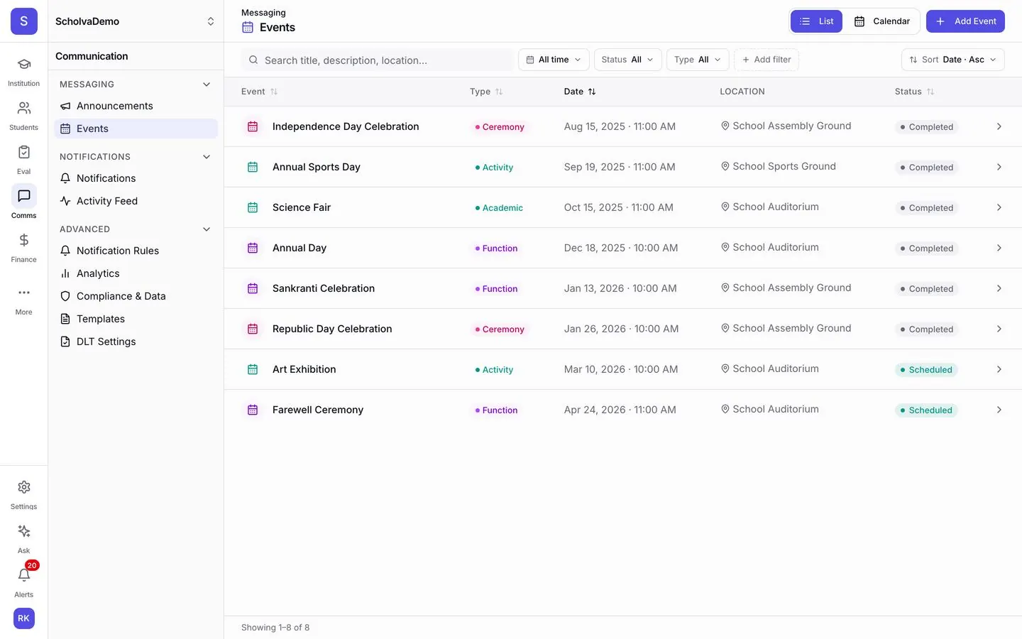Open the Eval clipboard icon

[x=23, y=153]
